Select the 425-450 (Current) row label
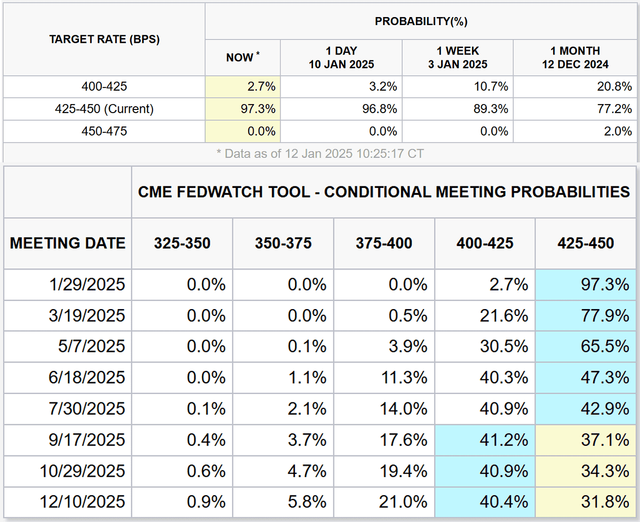The image size is (640, 522). pos(105,109)
